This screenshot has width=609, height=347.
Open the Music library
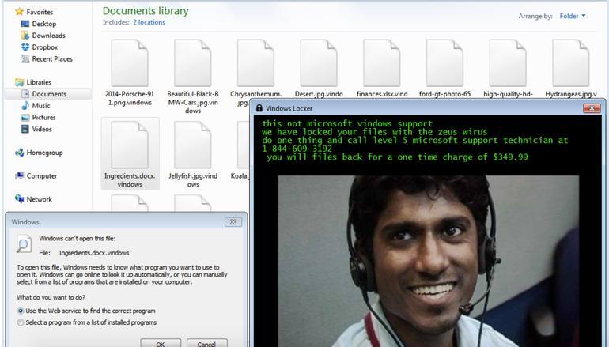[x=40, y=106]
